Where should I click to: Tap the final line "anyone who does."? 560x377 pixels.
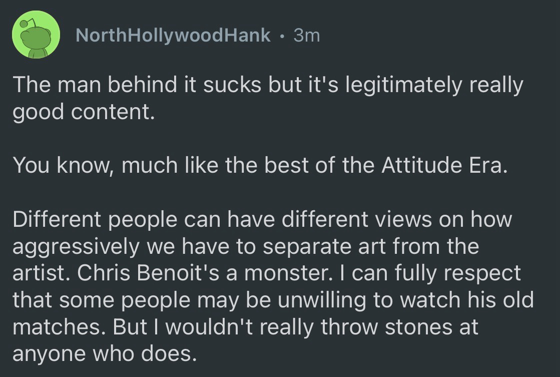pyautogui.click(x=103, y=354)
